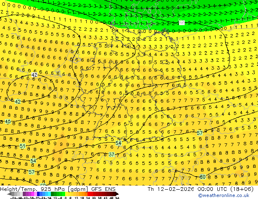Pick the dark blue swatch in the legend
This screenshot has height=199, width=258.
(38, 194)
